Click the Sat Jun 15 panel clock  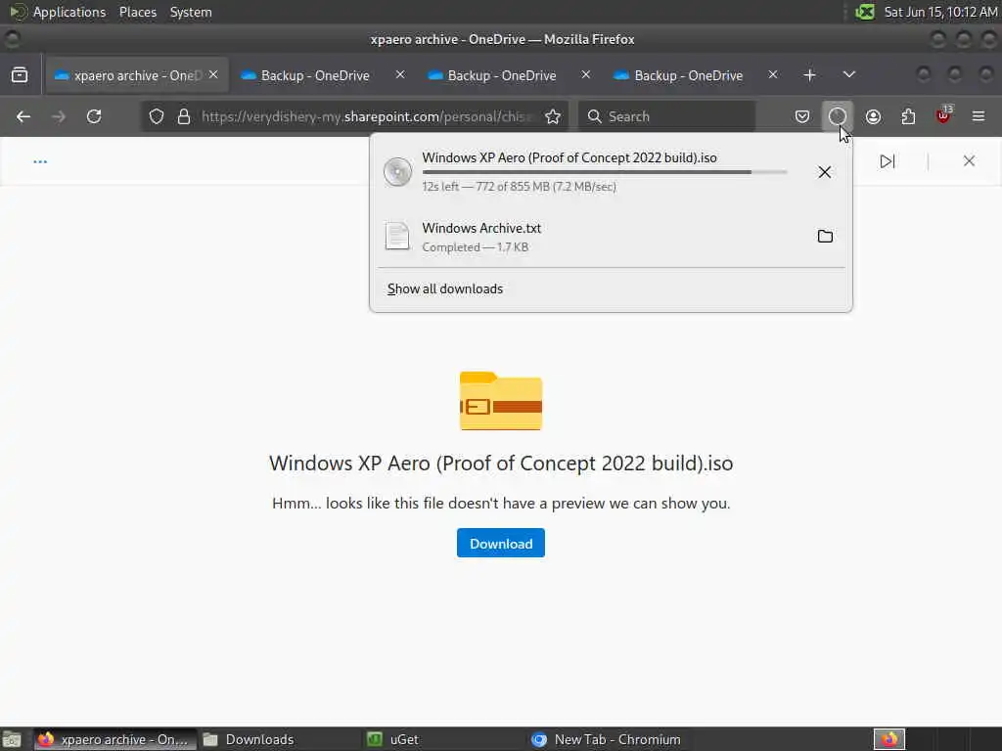coord(940,12)
